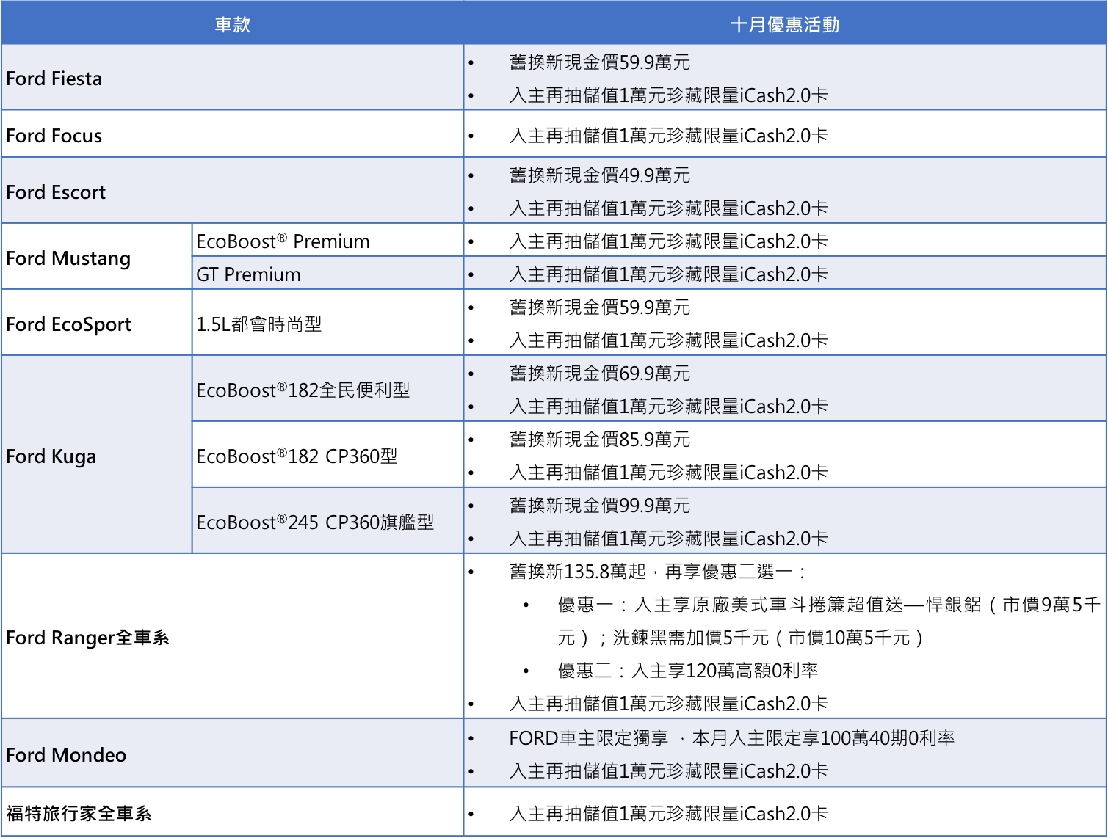Select the Ford EcoSport cell

pyautogui.click(x=97, y=324)
